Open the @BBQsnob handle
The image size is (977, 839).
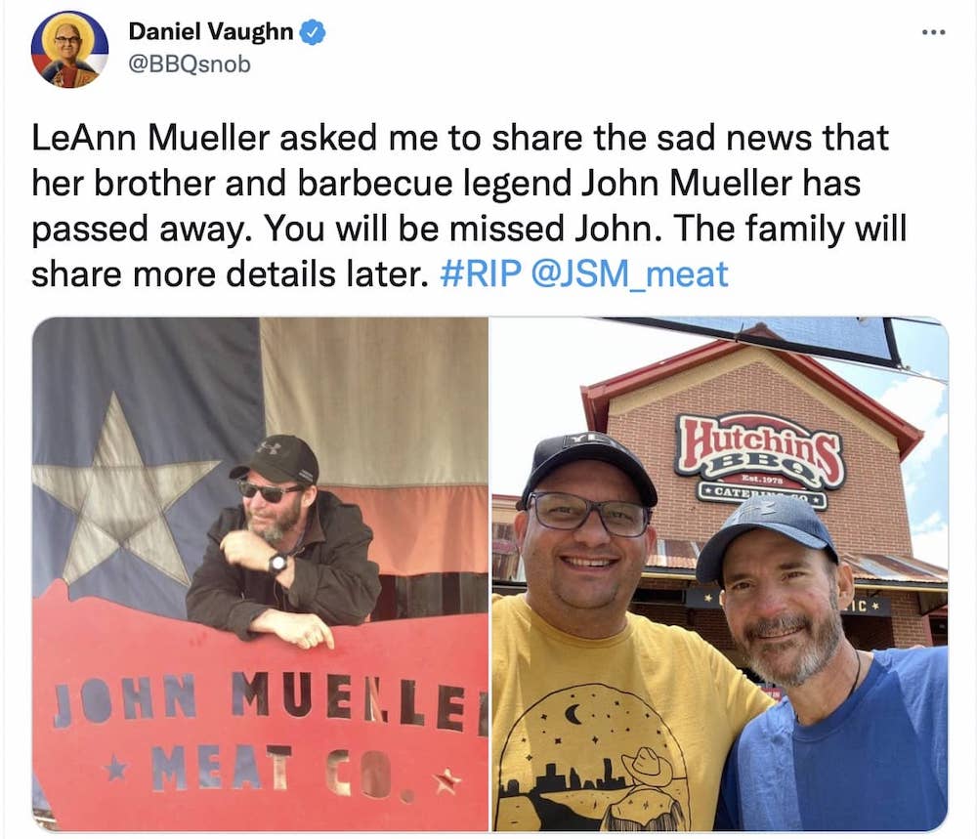pos(190,64)
